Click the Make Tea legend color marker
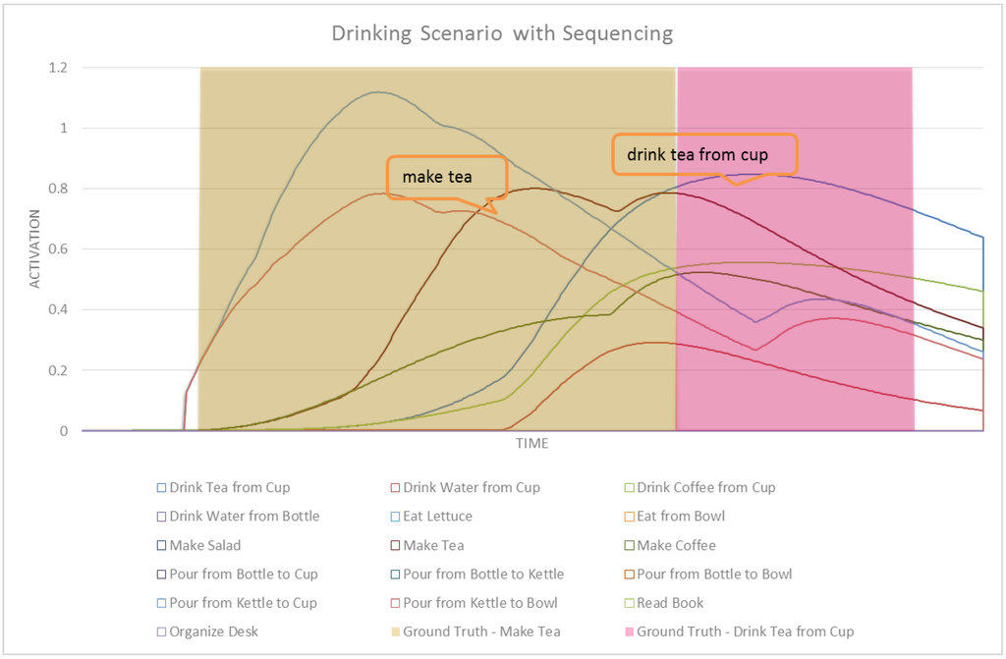This screenshot has width=1006, height=659. tap(396, 545)
